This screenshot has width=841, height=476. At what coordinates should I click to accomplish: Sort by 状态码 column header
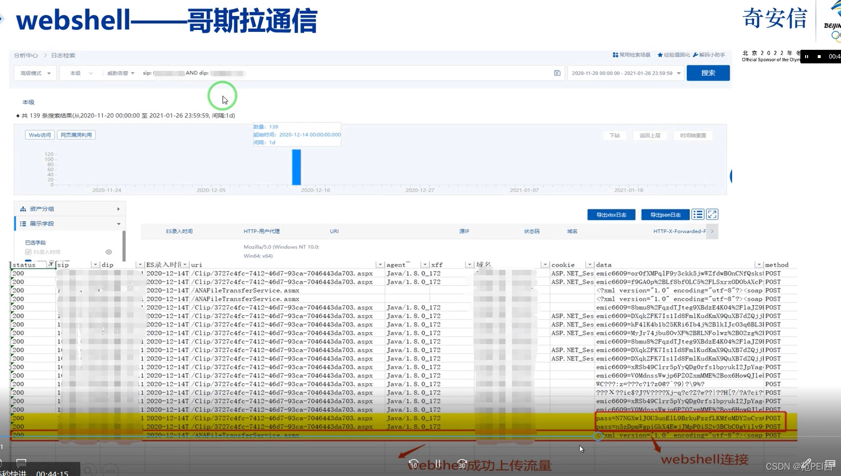531,231
